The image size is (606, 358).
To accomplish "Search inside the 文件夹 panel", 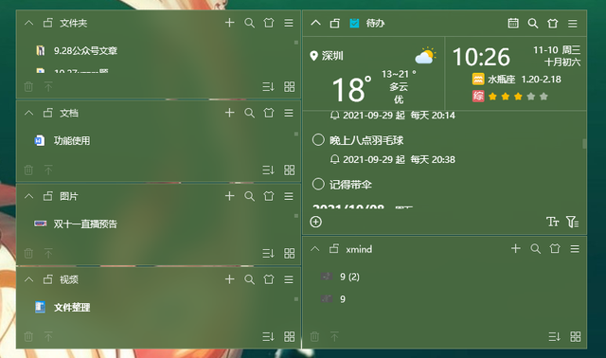I will tap(249, 23).
